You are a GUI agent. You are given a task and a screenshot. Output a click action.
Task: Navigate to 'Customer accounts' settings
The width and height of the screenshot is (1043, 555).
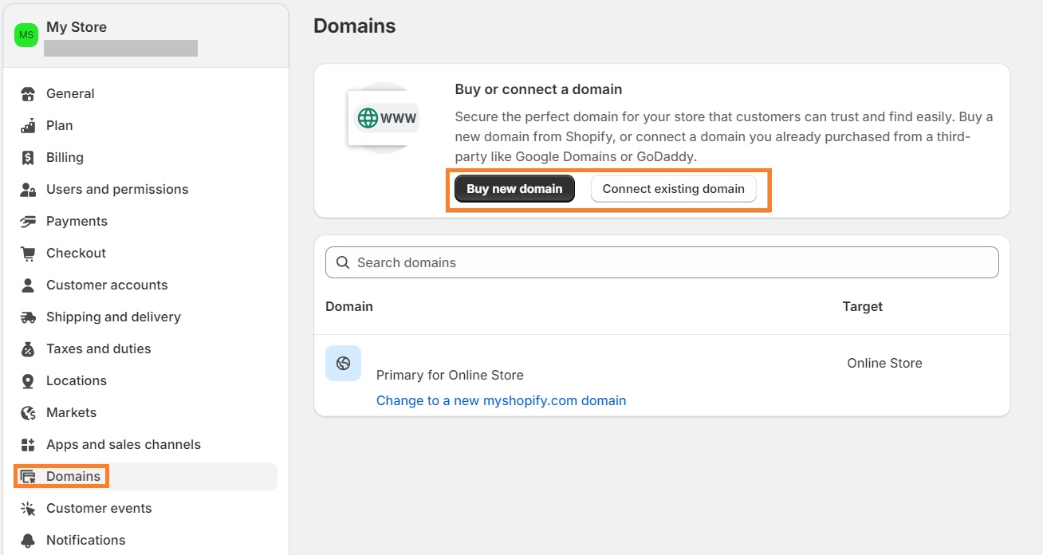click(108, 285)
